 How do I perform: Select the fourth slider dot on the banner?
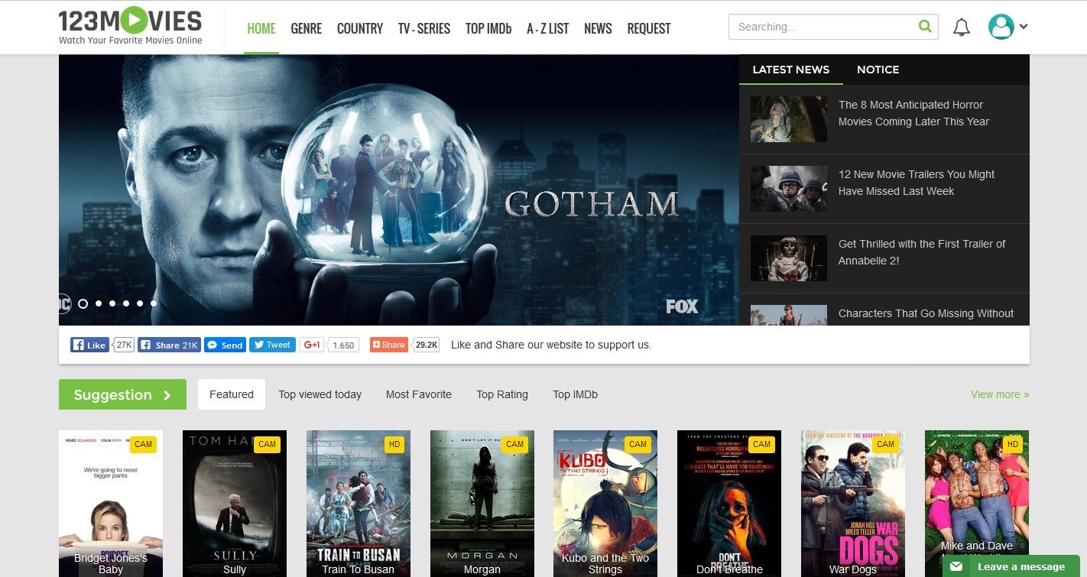(126, 303)
